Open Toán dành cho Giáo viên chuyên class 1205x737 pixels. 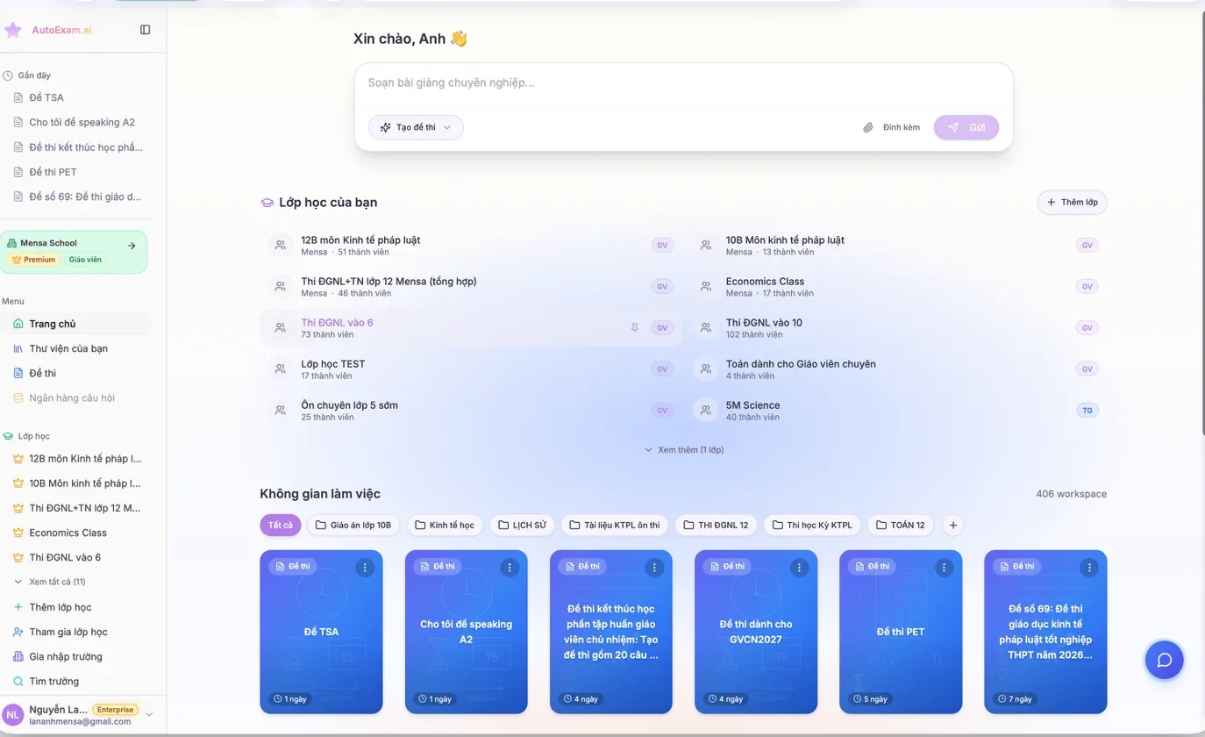pyautogui.click(x=896, y=368)
